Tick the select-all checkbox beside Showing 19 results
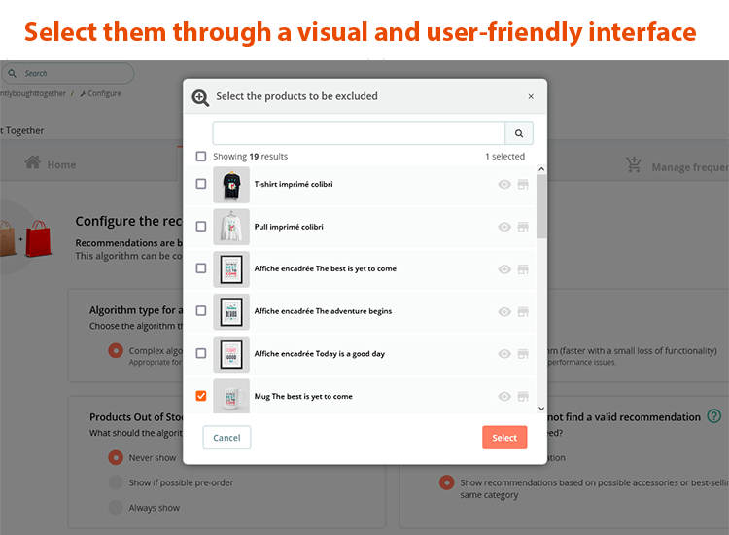The width and height of the screenshot is (729, 535). click(201, 157)
